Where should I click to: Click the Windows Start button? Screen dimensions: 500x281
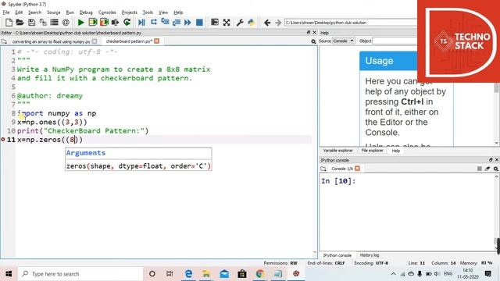(9, 274)
